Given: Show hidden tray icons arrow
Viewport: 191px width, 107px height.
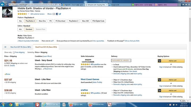Looking at the screenshot, I should pos(167,105).
